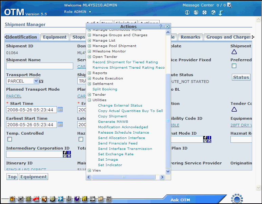Switch to the Groups and Charges tab
The width and height of the screenshot is (262, 204).
click(227, 37)
